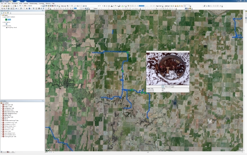247x155 pixels.
Task: Collapse the Pipeline layer
Action: pyautogui.click(x=3, y=22)
